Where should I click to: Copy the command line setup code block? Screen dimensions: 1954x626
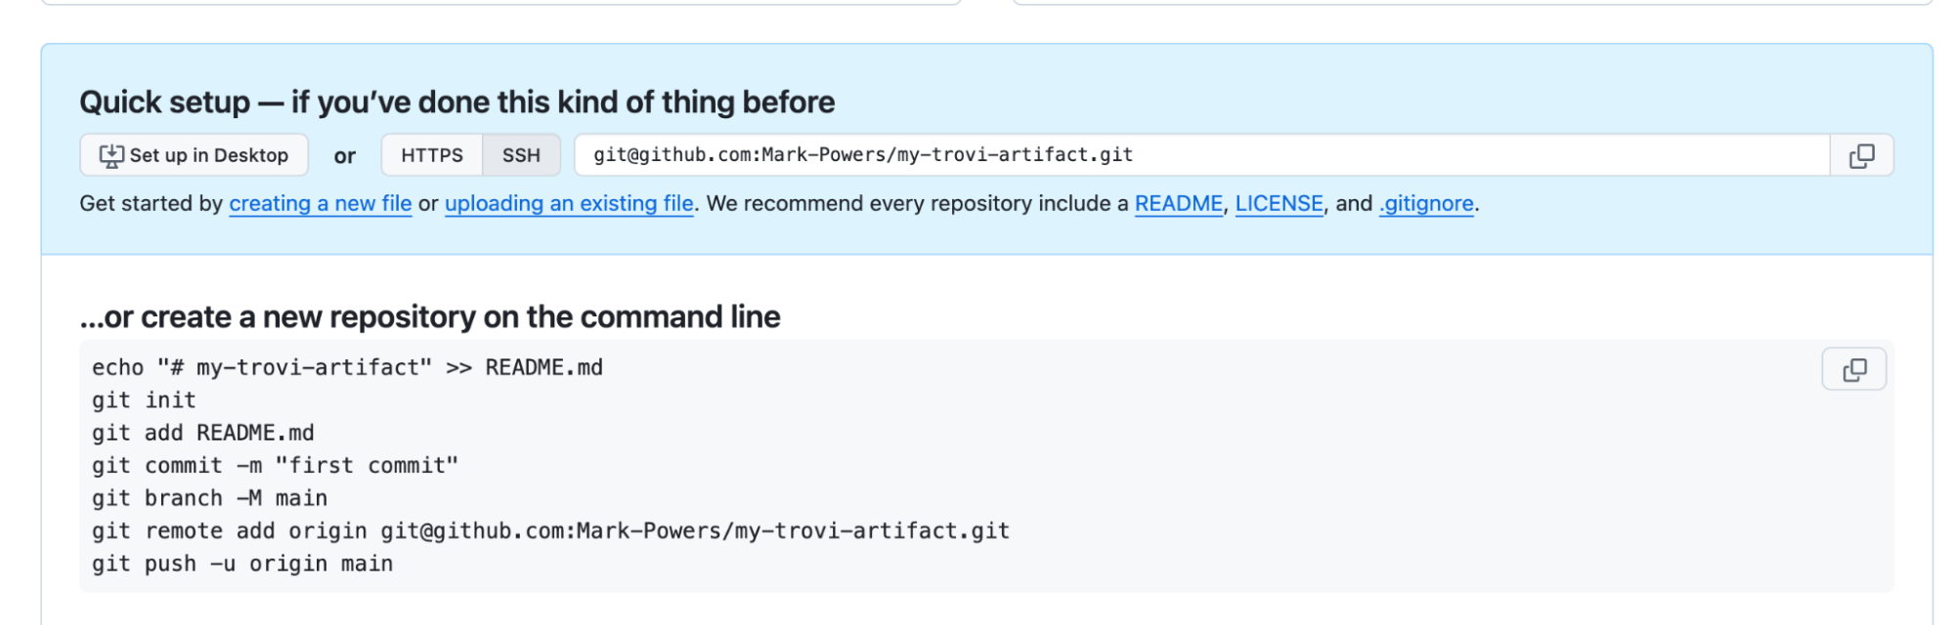coord(1853,370)
